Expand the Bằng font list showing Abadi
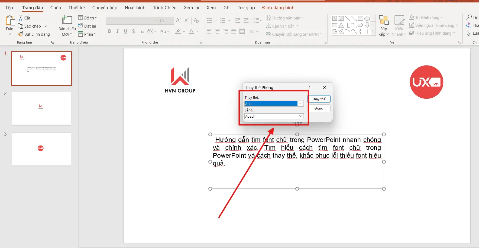 pyautogui.click(x=301, y=116)
